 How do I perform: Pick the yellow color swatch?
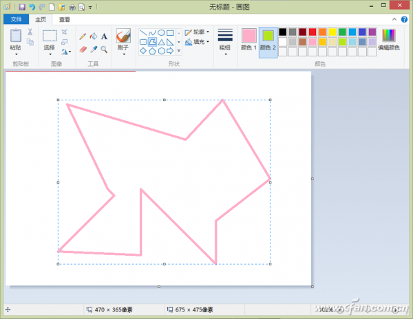(332, 32)
